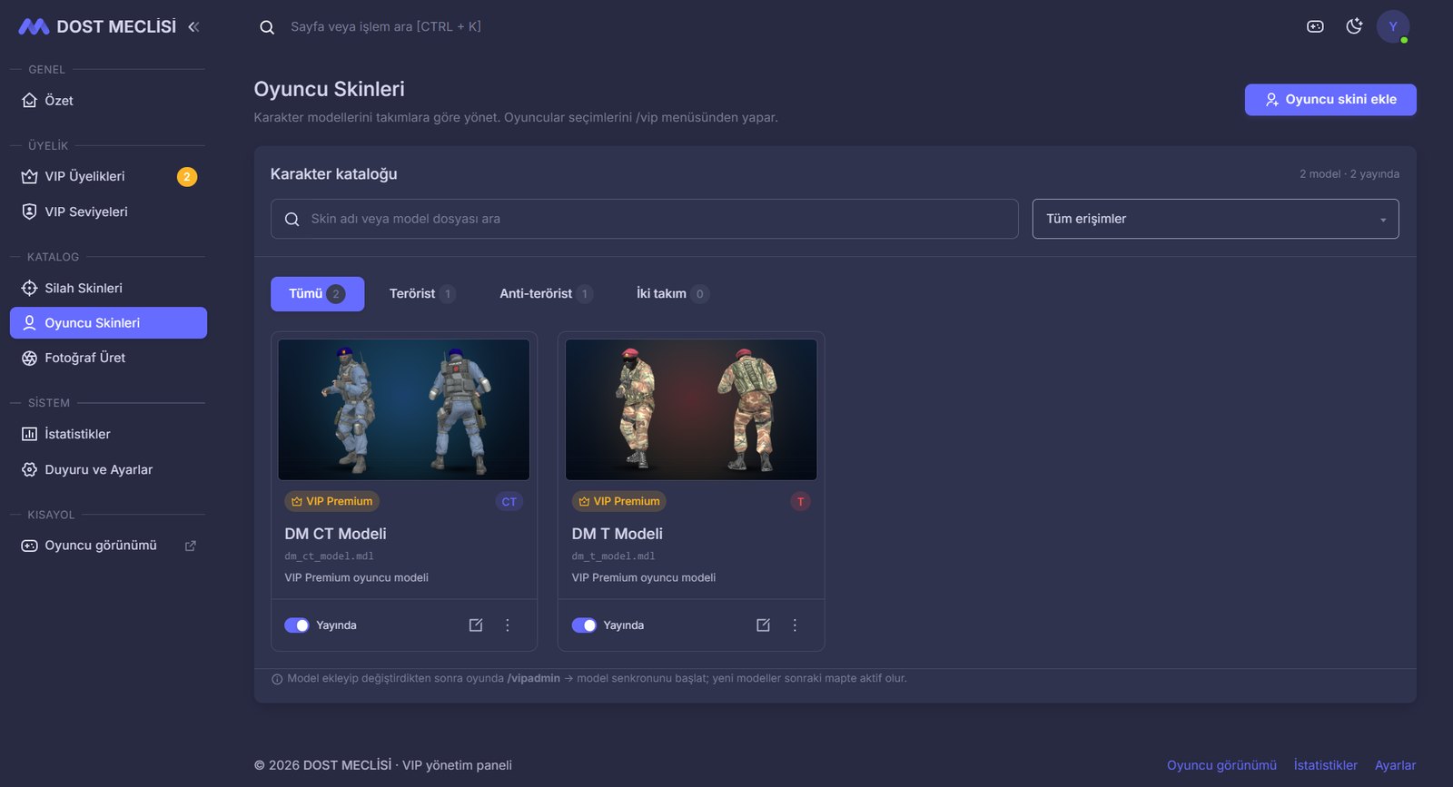Open the gamepad player view icon
1453x787 pixels.
click(1315, 26)
